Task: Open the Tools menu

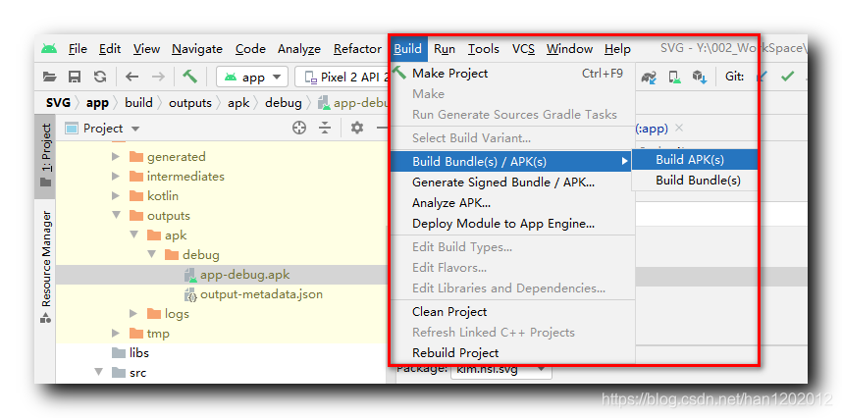Action: coord(483,49)
